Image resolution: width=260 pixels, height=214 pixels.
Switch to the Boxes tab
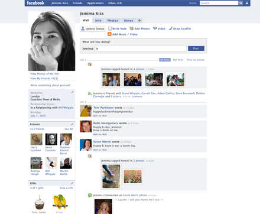[x=129, y=21]
